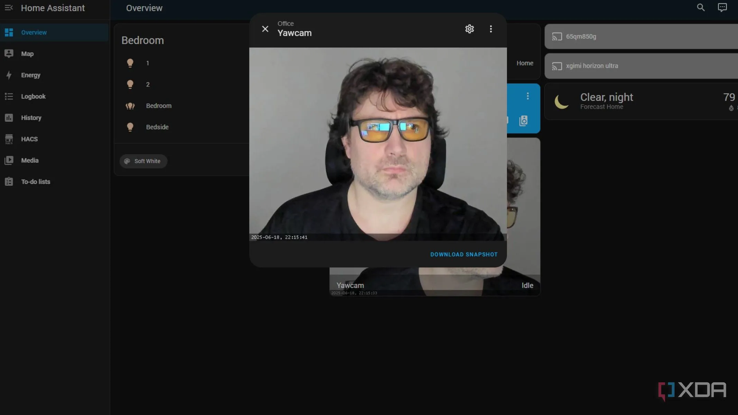Open HACS in the sidebar
This screenshot has height=415, width=738.
pyautogui.click(x=54, y=139)
